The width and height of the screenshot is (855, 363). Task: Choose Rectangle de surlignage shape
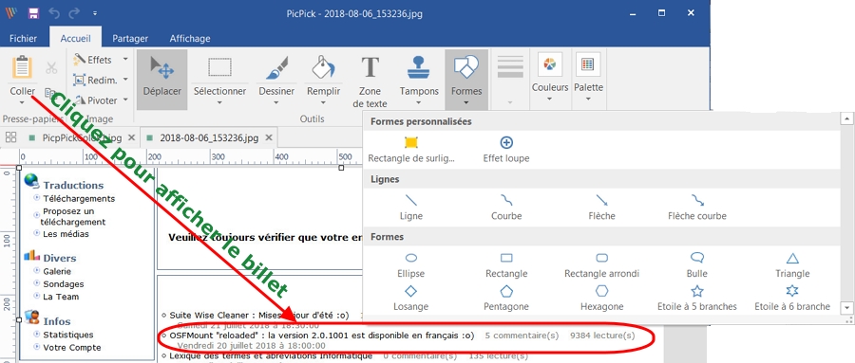411,150
